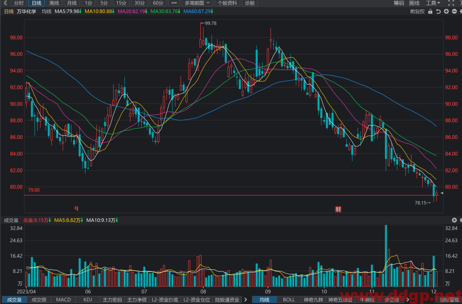Select the 陆股通资金 indicator tab
462x304 pixels.
pyautogui.click(x=227, y=299)
